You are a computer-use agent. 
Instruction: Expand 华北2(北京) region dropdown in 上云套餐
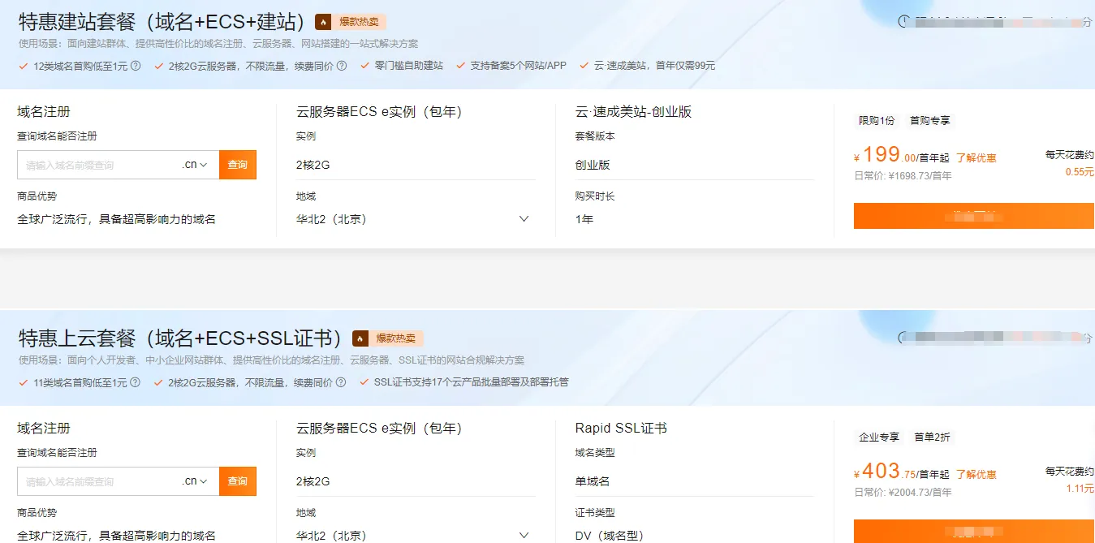524,536
